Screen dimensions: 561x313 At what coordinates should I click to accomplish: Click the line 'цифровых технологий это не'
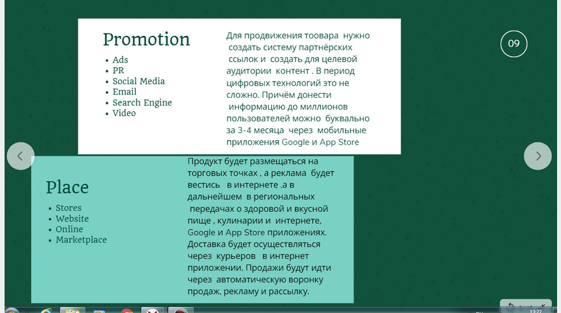tap(288, 83)
